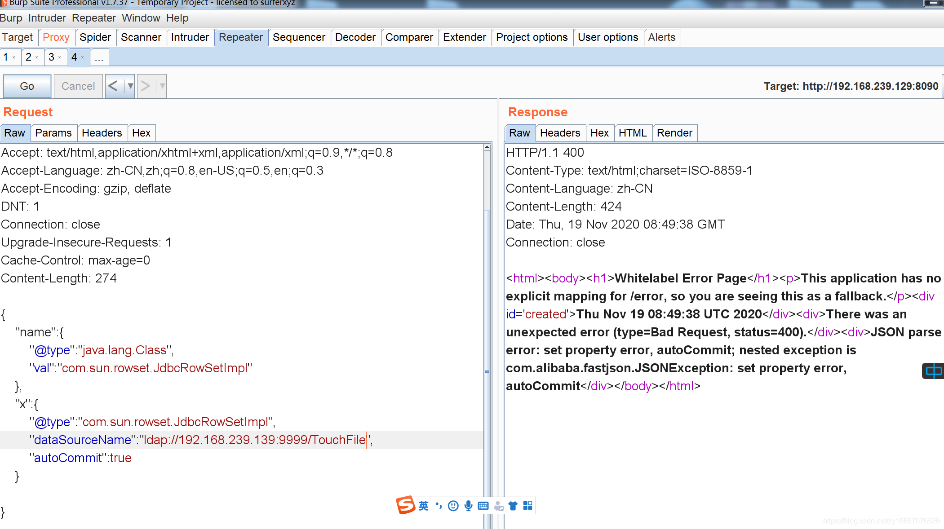Open the User options tab

608,37
